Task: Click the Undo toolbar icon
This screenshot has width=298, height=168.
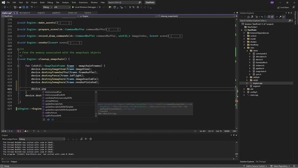Action: [x=32, y=7]
